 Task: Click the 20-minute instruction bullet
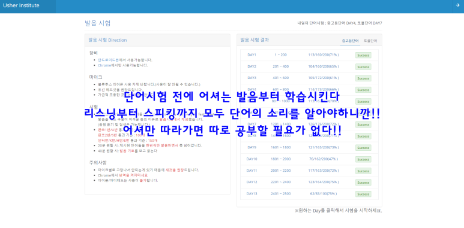click(x=150, y=145)
